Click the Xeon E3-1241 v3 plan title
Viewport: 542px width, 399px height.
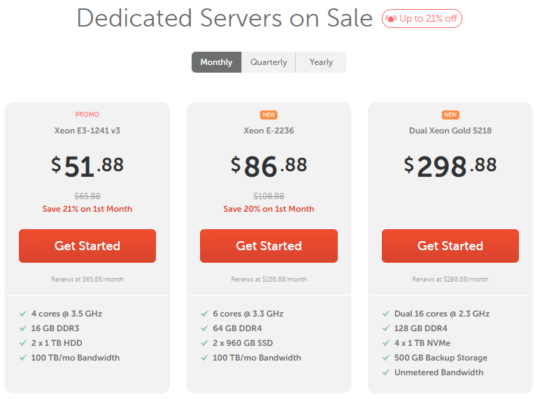[x=87, y=131]
